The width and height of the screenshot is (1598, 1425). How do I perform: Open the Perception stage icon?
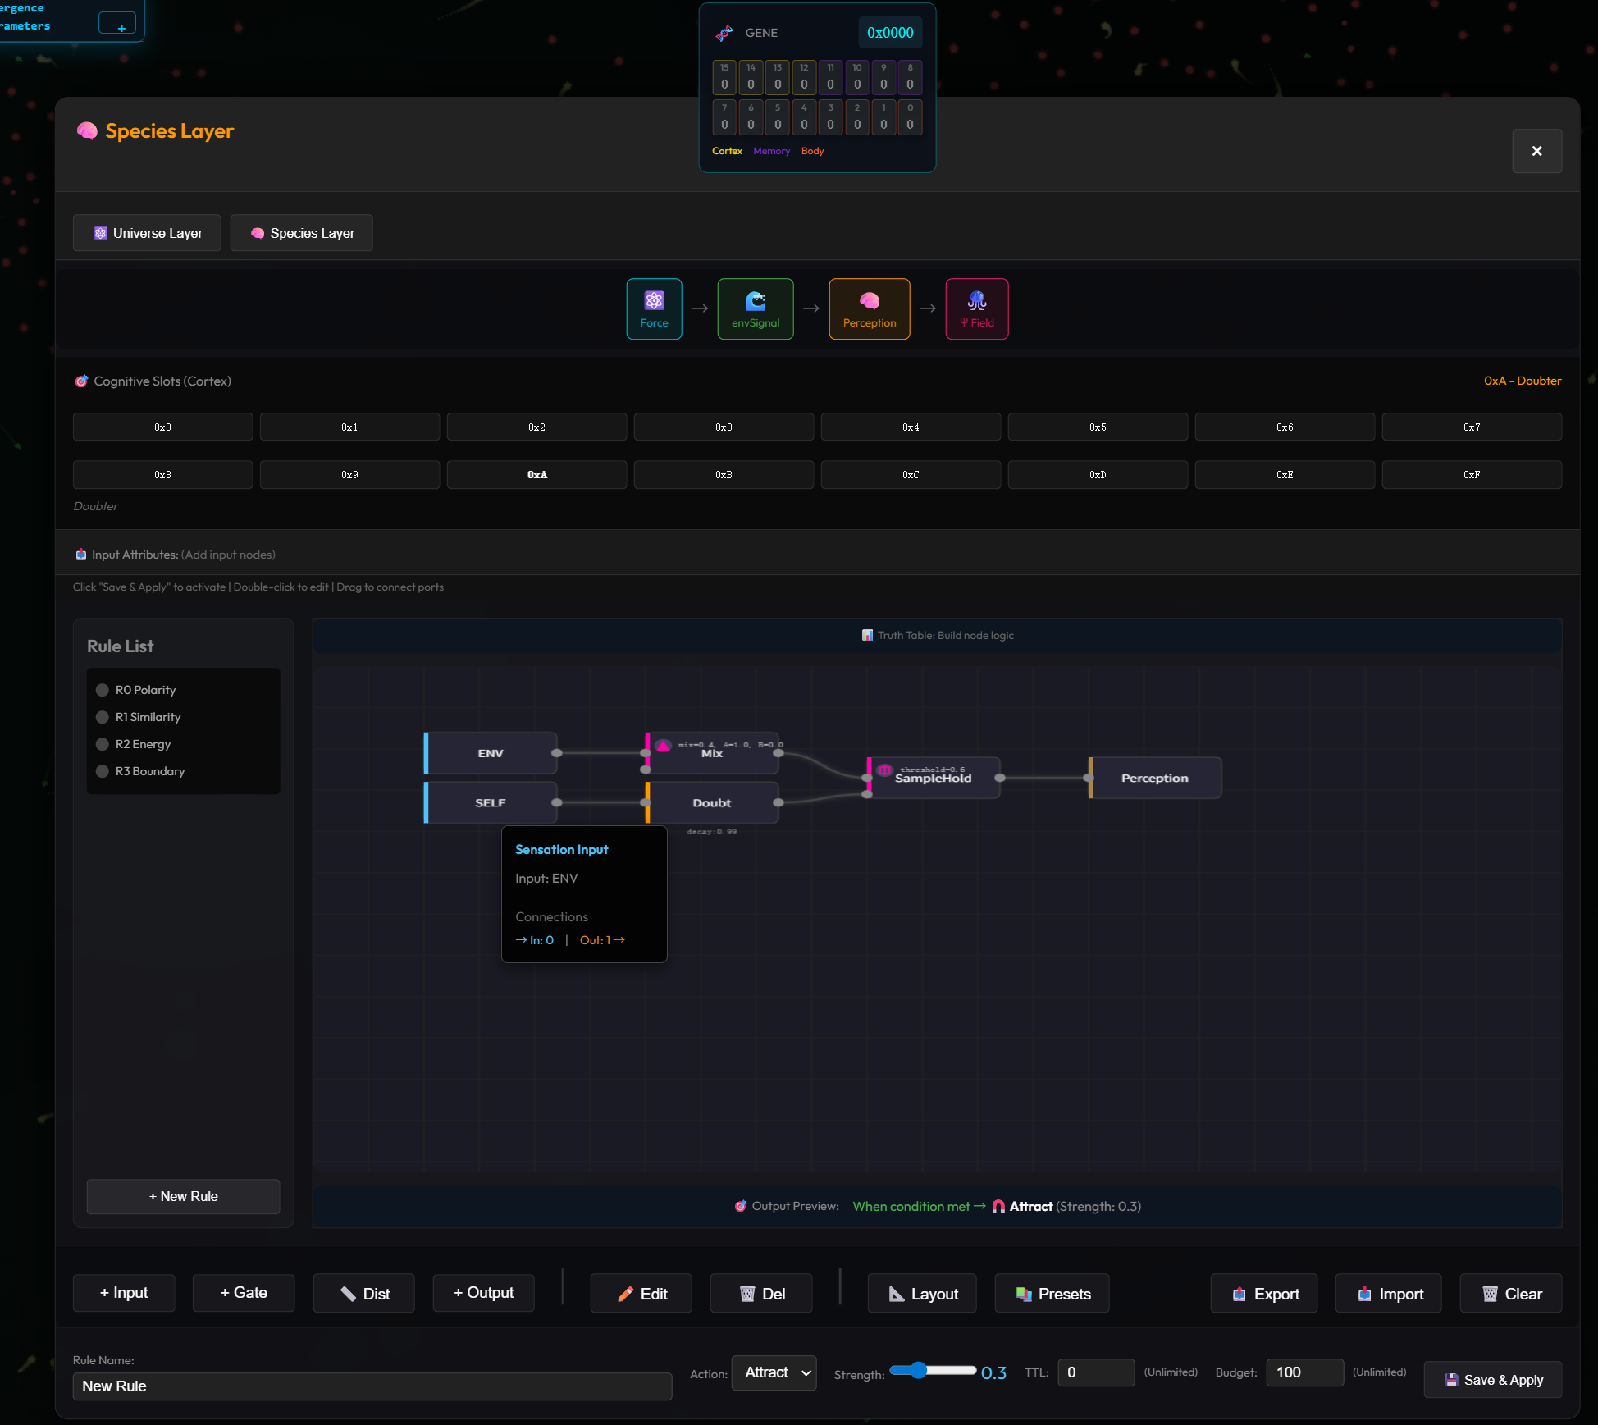click(870, 300)
